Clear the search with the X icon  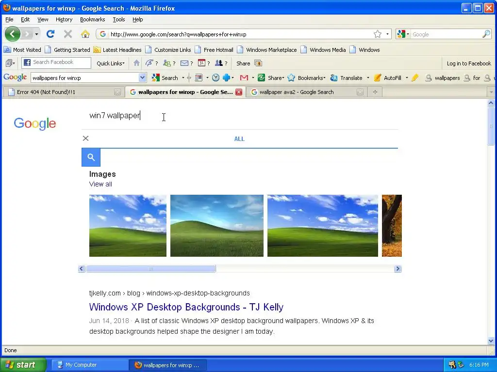(x=85, y=138)
